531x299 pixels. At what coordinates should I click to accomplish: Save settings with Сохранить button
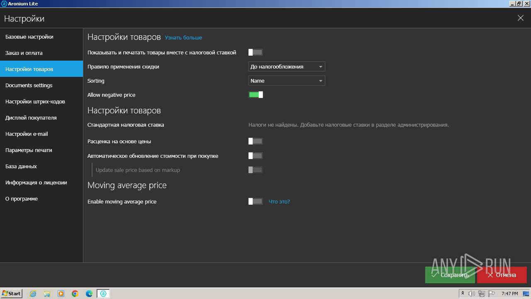tap(450, 275)
